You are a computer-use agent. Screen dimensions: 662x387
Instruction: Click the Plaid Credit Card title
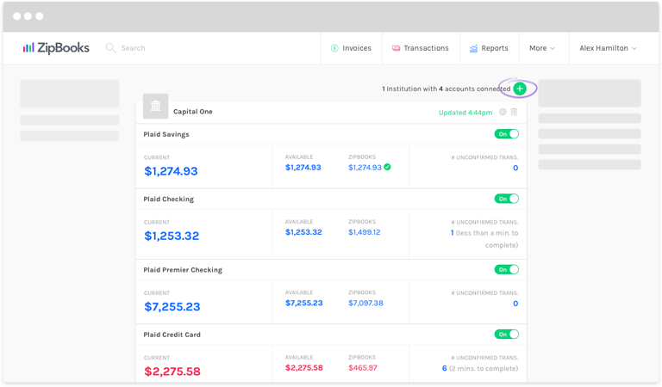click(172, 335)
